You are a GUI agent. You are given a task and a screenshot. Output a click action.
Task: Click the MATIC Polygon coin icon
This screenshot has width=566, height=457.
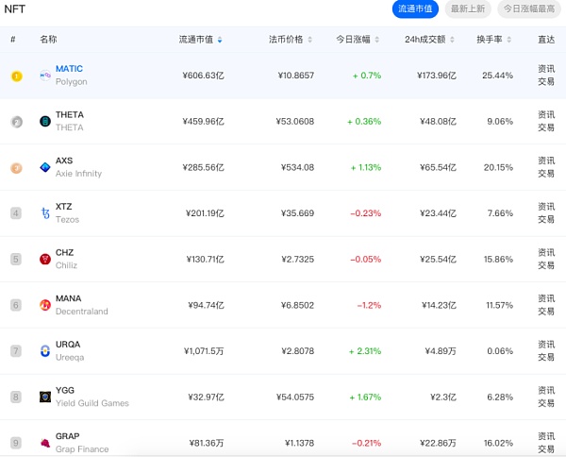coord(45,75)
